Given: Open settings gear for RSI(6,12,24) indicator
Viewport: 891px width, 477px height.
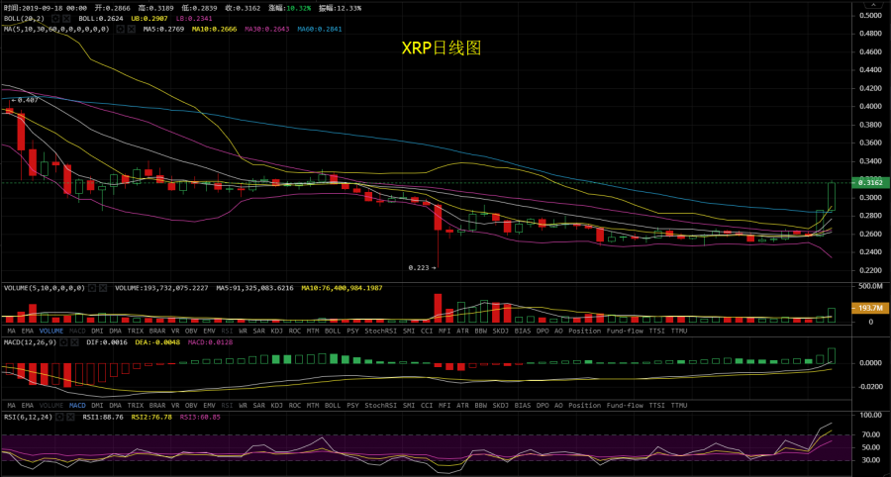Looking at the screenshot, I should point(59,417).
